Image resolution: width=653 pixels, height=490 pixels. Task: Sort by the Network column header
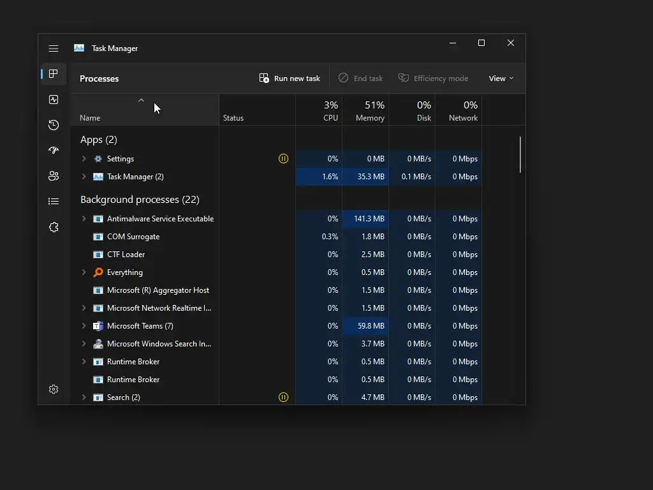click(459, 110)
